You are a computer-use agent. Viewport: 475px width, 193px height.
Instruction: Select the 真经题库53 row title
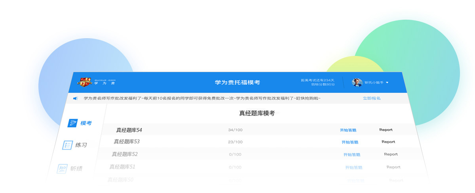click(x=127, y=141)
